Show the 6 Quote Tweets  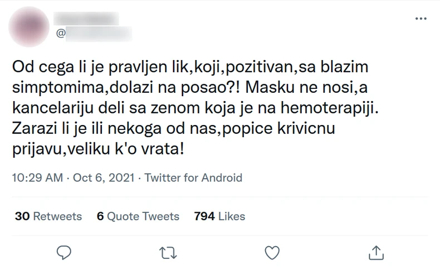tap(138, 216)
